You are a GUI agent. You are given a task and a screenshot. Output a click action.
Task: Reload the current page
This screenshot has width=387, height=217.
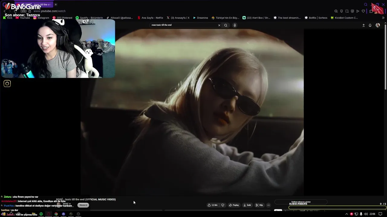coord(15,11)
